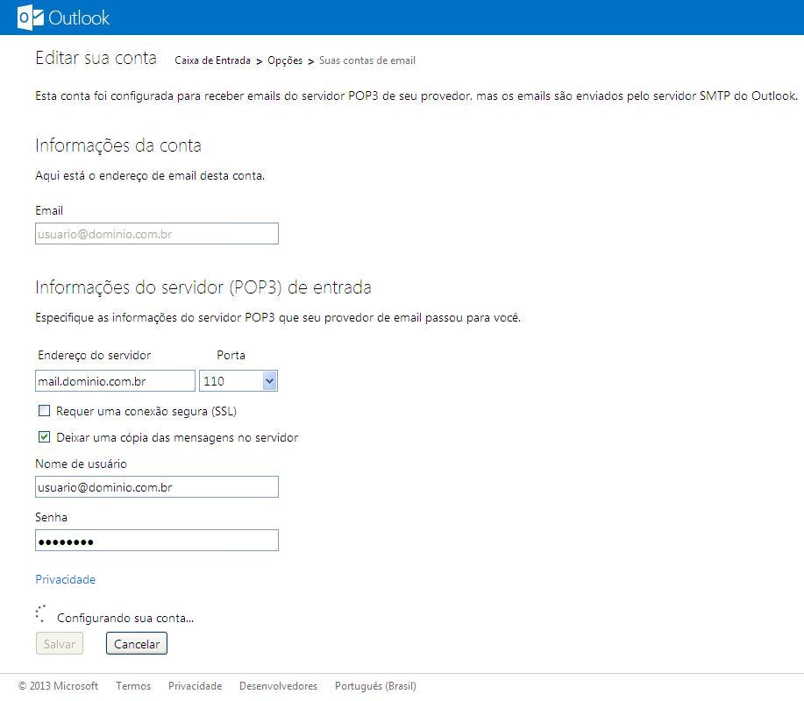Screen dimensions: 804x701
Task: Click the Editar sua conta heading
Action: [x=96, y=58]
